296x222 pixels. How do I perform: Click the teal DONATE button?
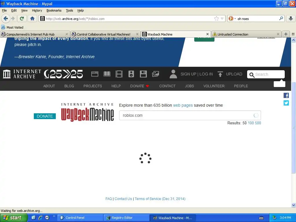[x=45, y=116]
